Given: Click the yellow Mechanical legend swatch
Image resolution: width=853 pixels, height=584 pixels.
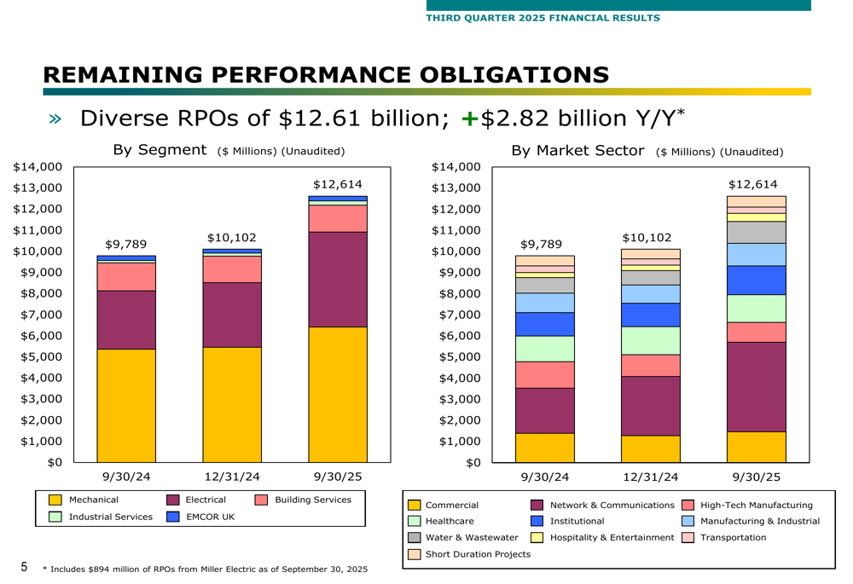Looking at the screenshot, I should click(55, 500).
